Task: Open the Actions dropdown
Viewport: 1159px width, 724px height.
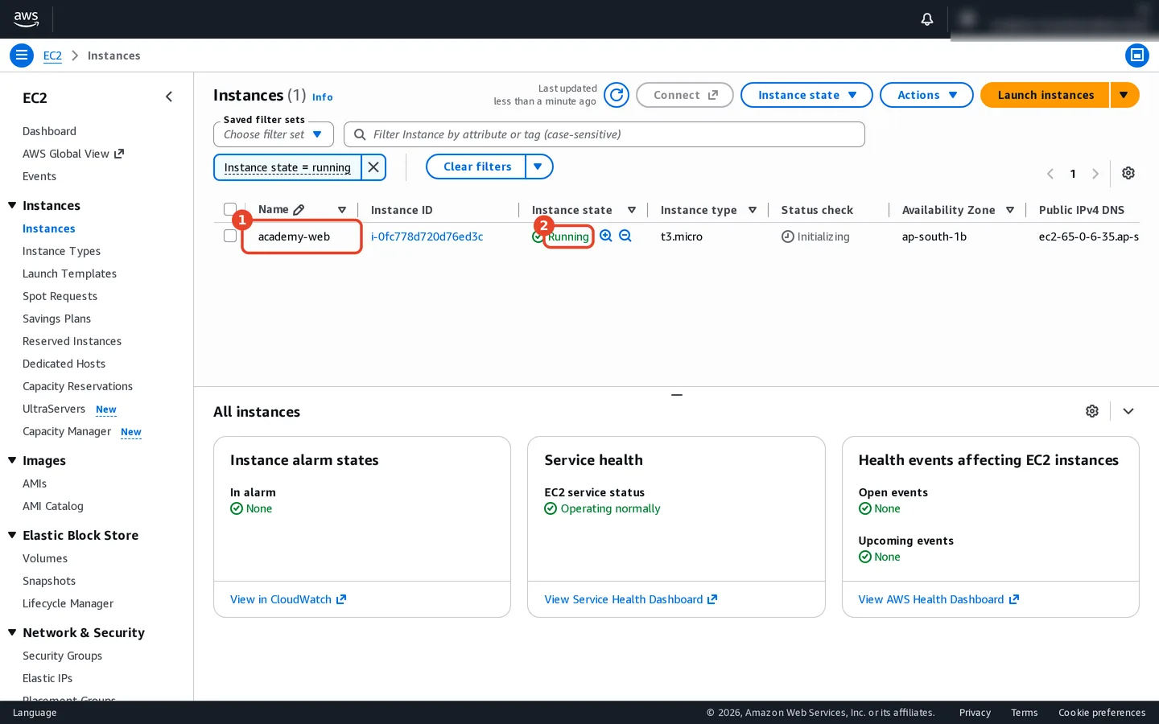Action: [926, 95]
